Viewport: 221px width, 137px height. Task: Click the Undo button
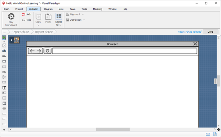[26, 14]
